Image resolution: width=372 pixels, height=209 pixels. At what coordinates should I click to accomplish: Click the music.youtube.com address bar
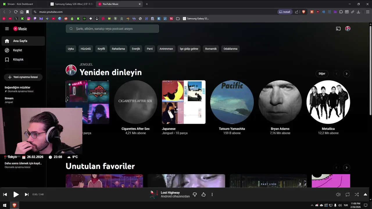pos(154,12)
